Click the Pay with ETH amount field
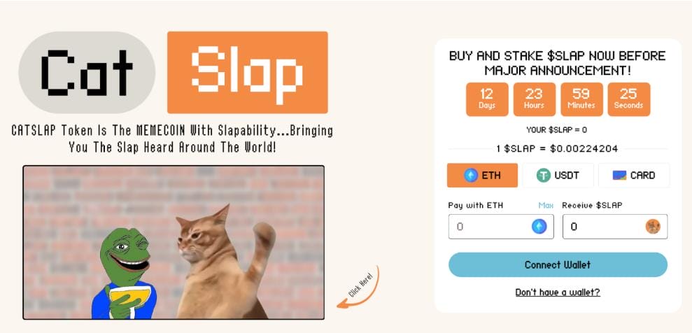The image size is (692, 333). click(x=501, y=227)
